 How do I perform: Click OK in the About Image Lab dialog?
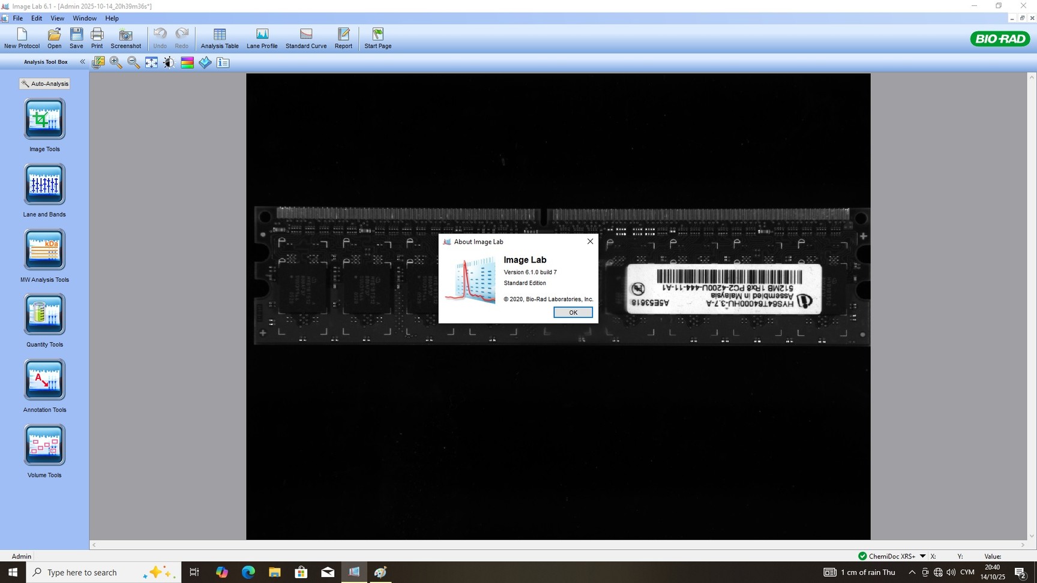tap(572, 312)
